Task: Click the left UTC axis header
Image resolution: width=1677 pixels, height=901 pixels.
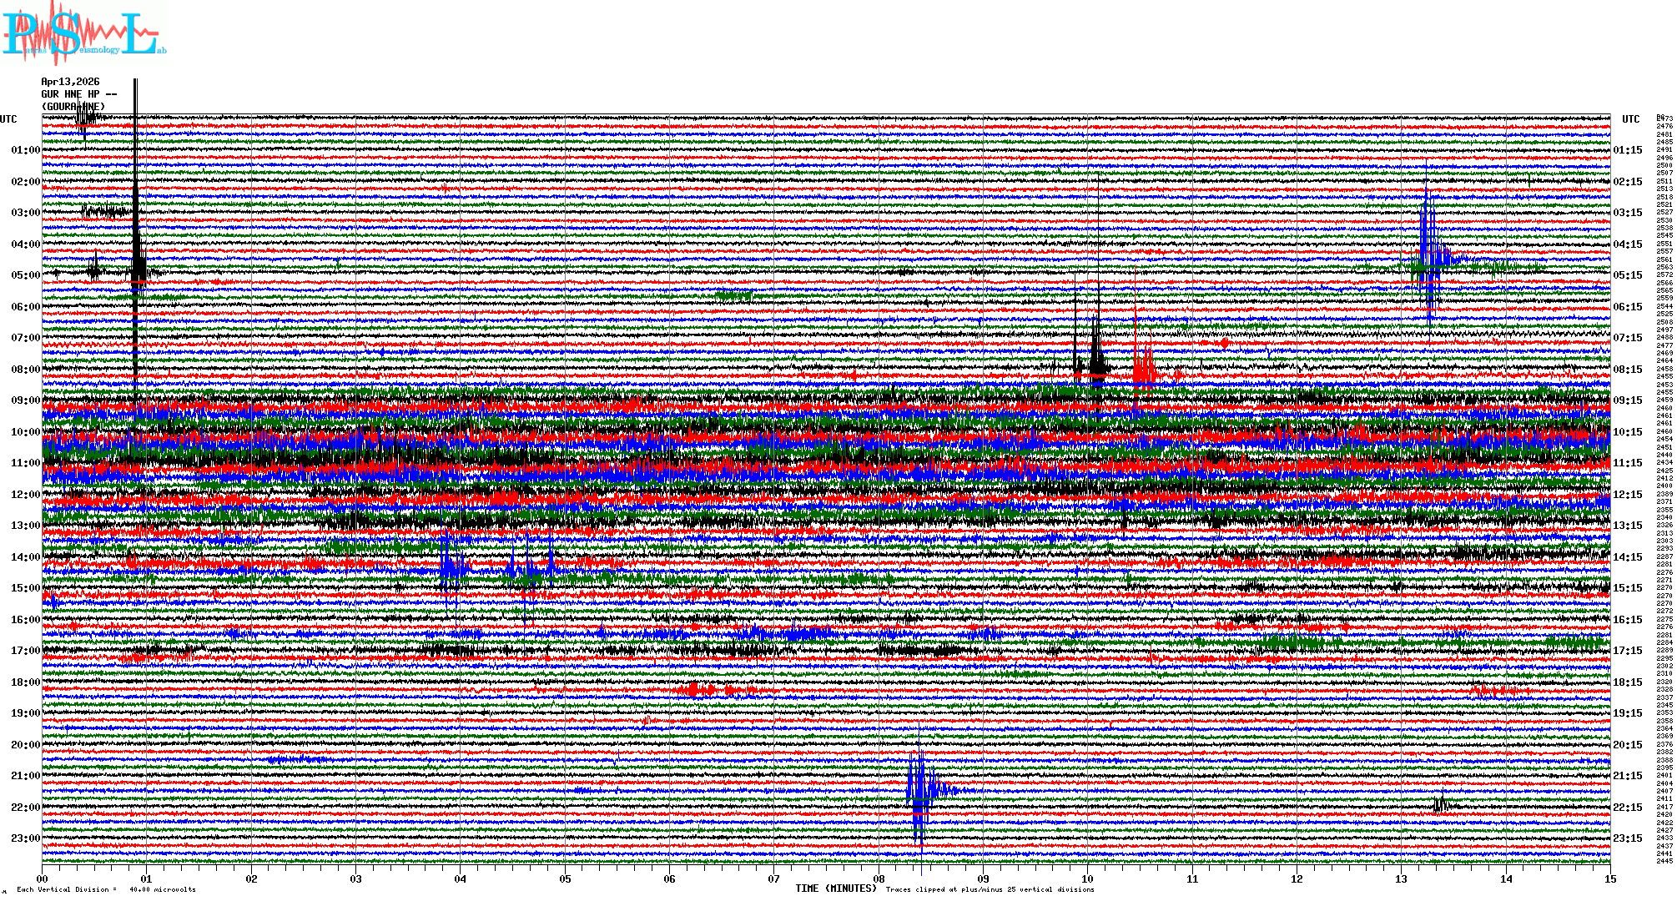Action: (8, 119)
